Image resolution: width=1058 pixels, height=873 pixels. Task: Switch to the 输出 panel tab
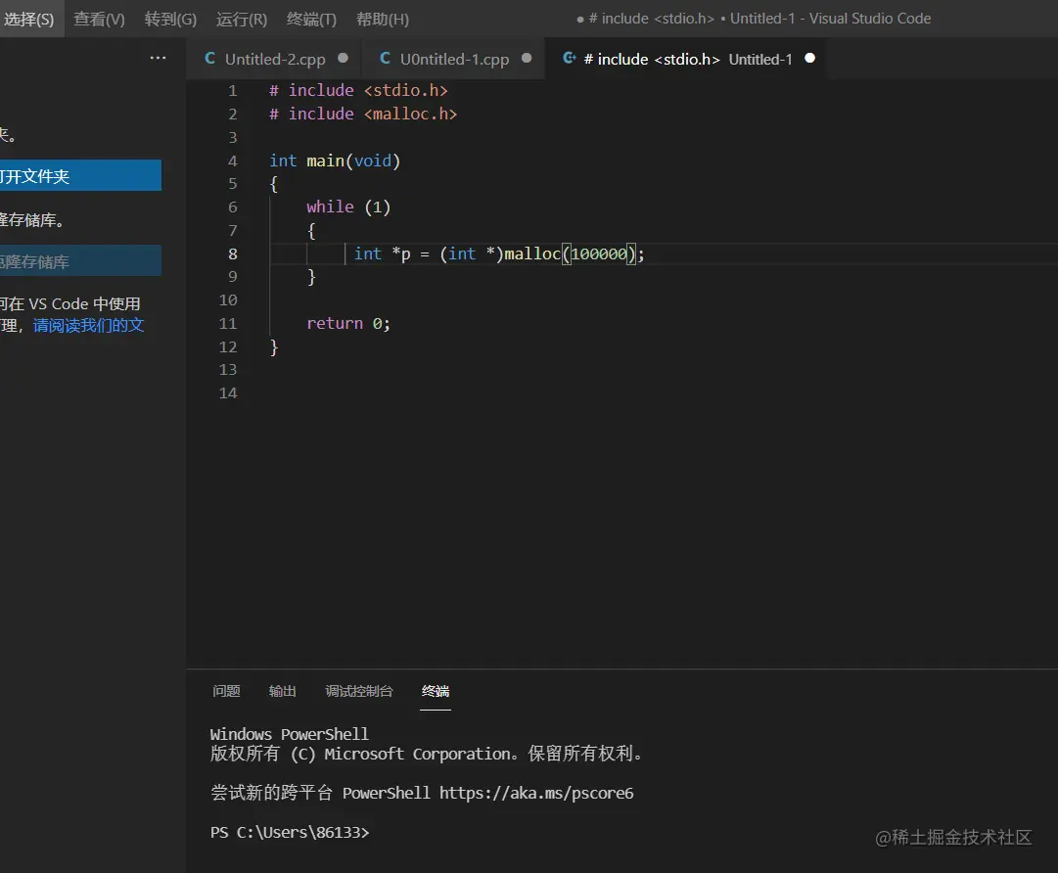coord(282,691)
